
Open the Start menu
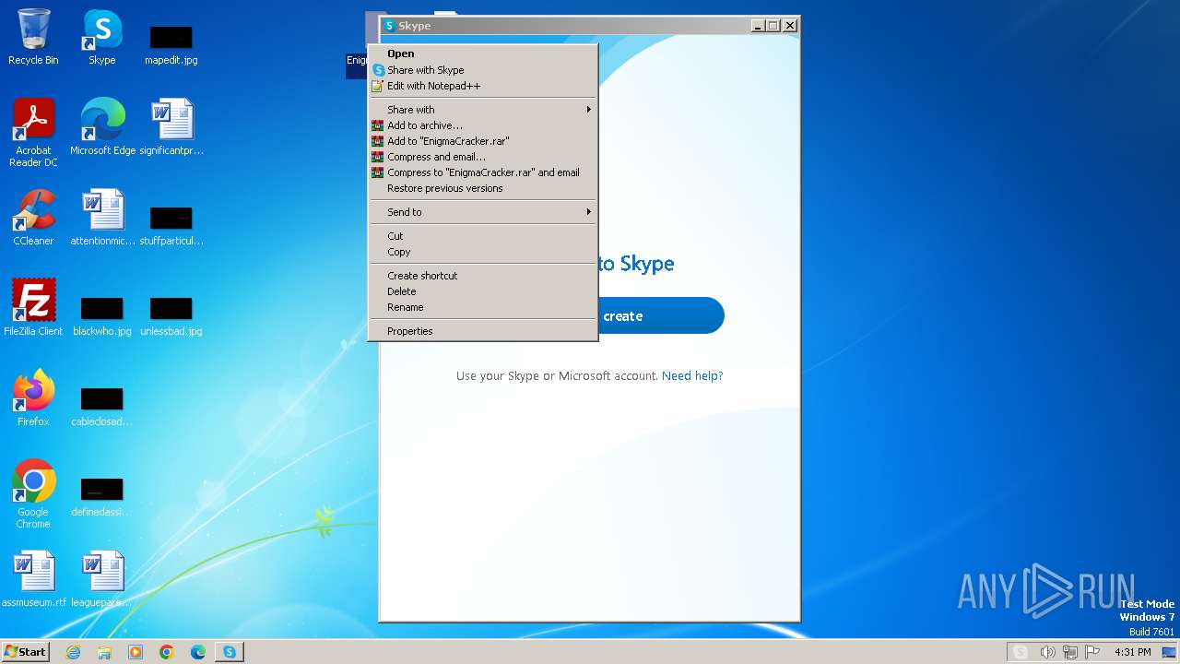pyautogui.click(x=26, y=652)
